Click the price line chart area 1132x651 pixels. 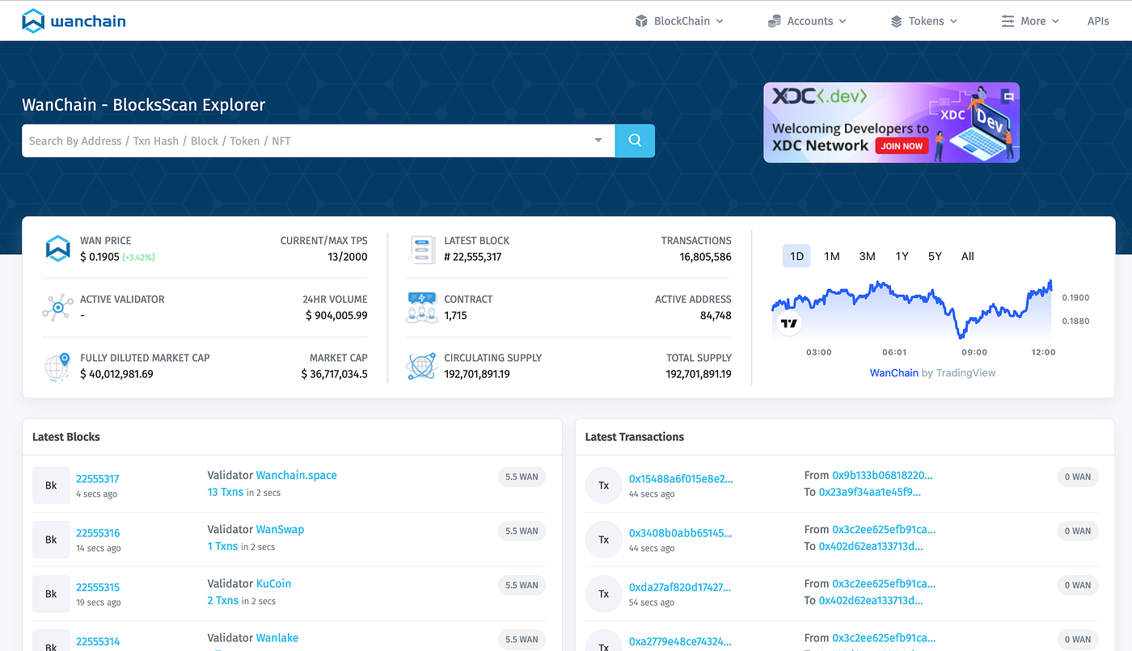coord(912,310)
